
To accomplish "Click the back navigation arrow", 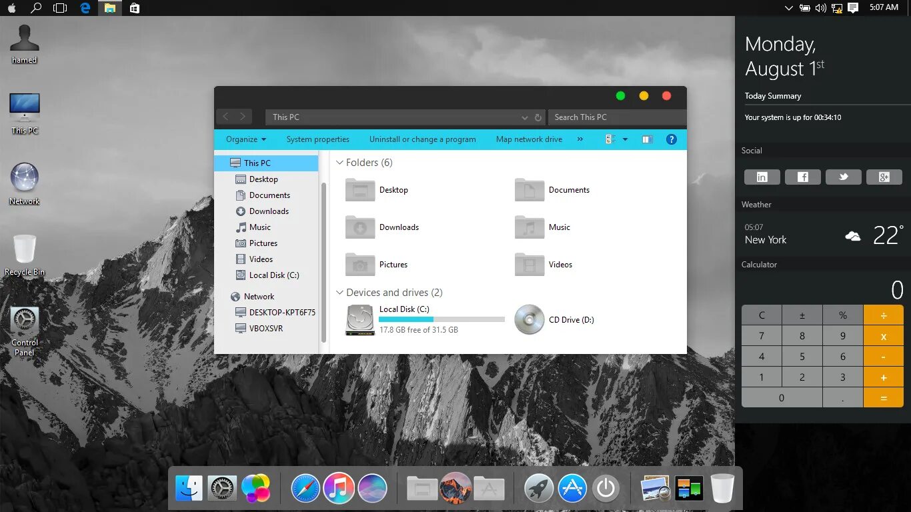I will 225,117.
